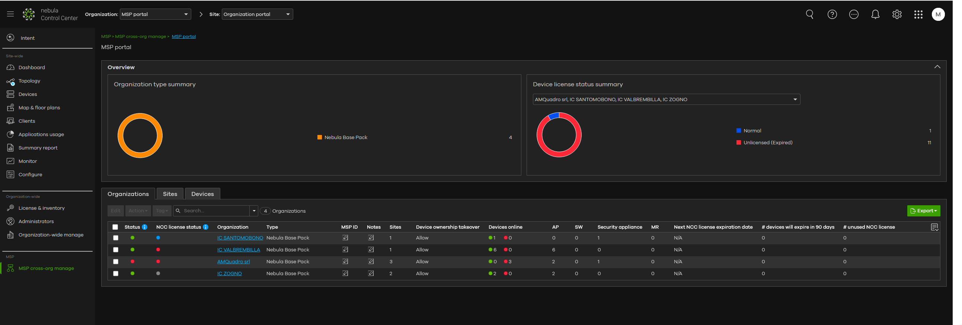Sort by Next NCC license expiration date
Screen dimensions: 962x325
pos(713,227)
